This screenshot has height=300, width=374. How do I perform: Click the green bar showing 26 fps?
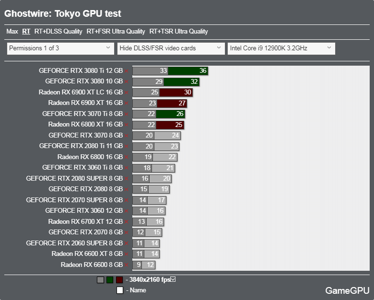170,114
